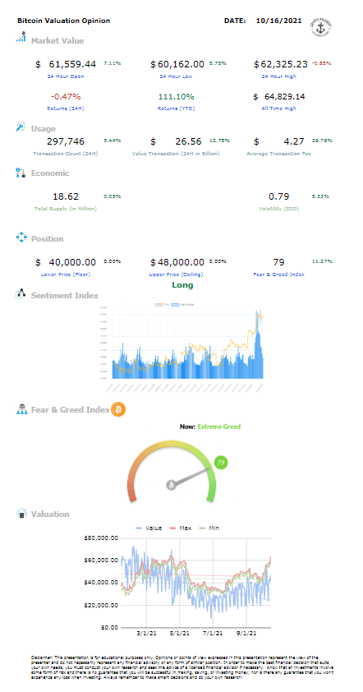Click the Market Value bar chart icon
This screenshot has width=363, height=692.
pos(21,37)
